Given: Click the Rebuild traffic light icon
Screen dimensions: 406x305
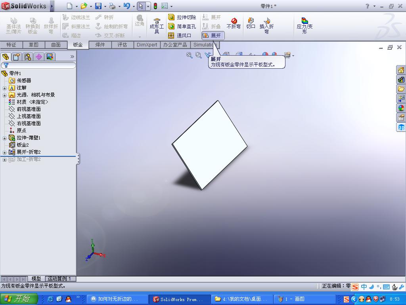Looking at the screenshot, I should tap(155, 6).
